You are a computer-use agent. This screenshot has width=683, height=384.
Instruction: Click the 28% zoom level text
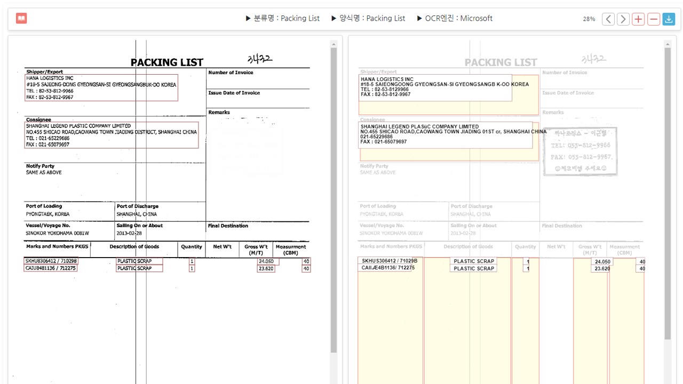point(589,19)
